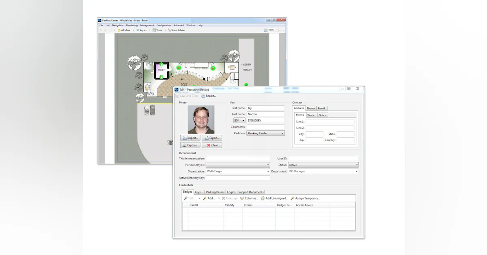This screenshot has height=255, width=487.
Task: Open the File menu in Maps window
Action: pos(101,25)
